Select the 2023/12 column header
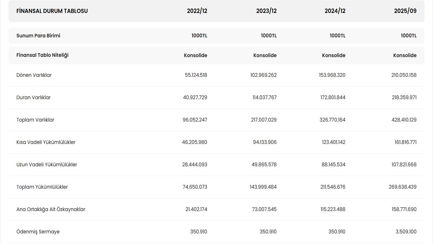 266,11
